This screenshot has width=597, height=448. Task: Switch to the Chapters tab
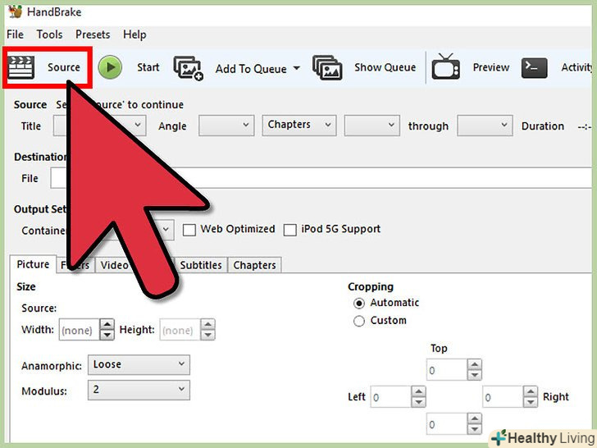pos(254,265)
